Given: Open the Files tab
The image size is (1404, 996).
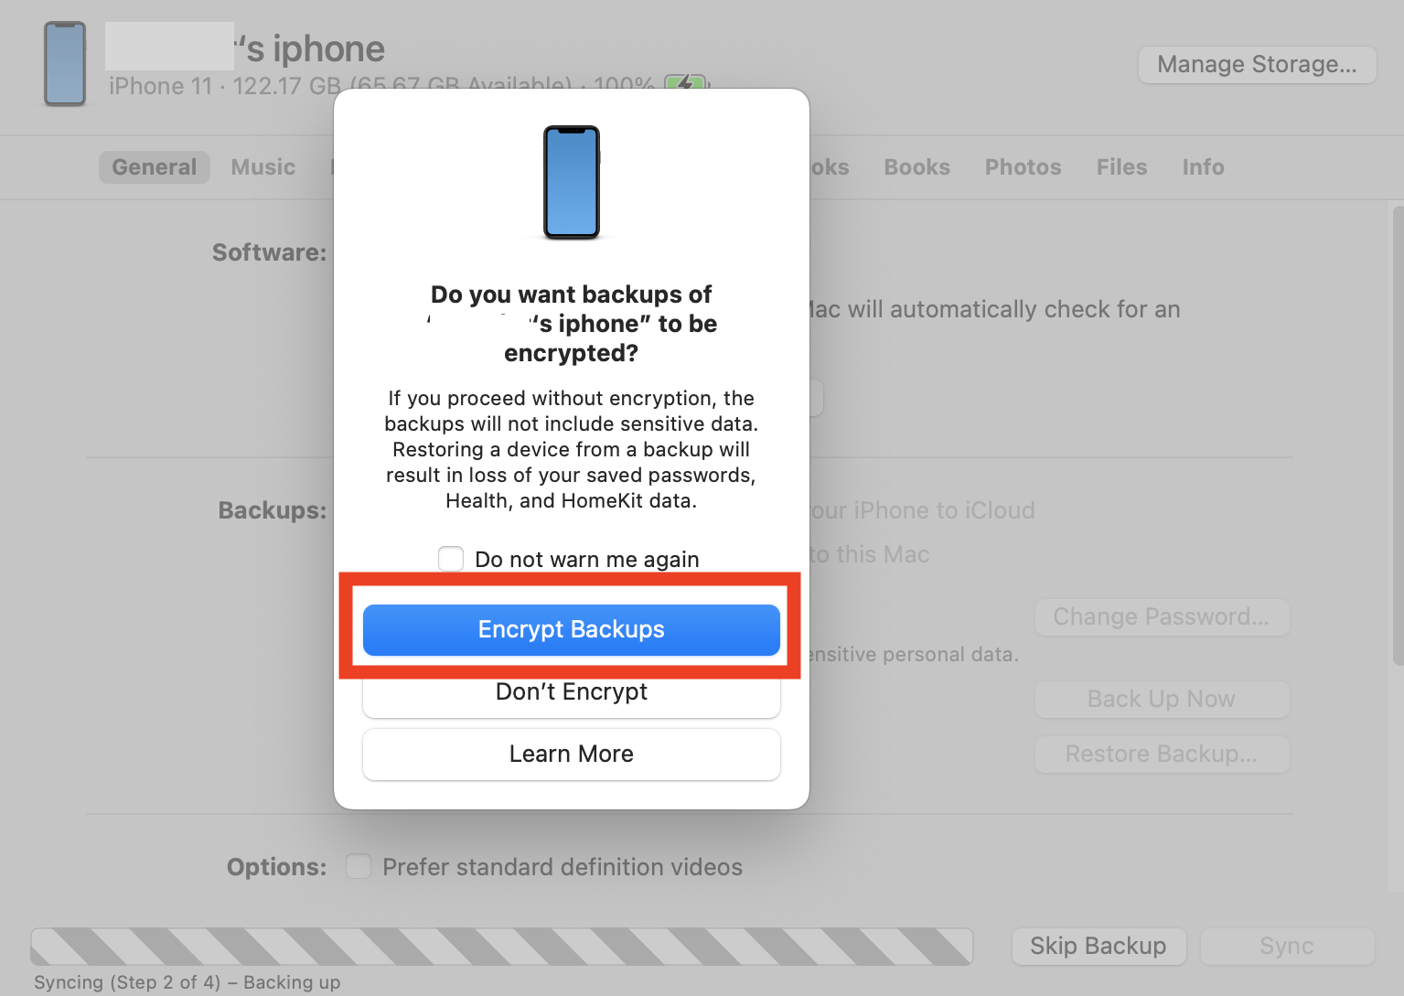Looking at the screenshot, I should pyautogui.click(x=1122, y=167).
